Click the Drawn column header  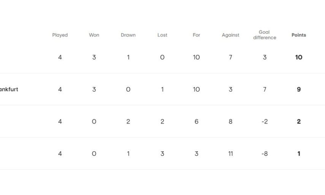128,35
